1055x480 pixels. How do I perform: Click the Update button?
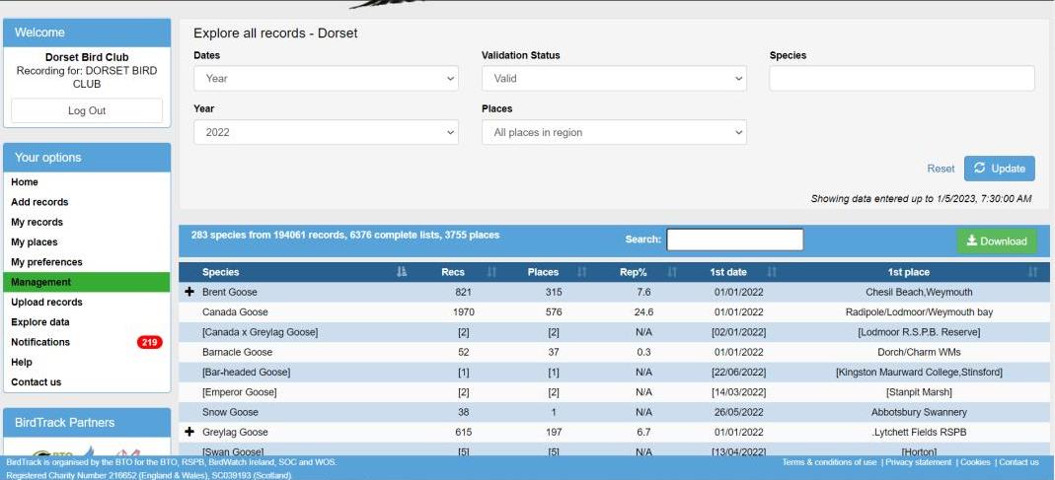(999, 169)
